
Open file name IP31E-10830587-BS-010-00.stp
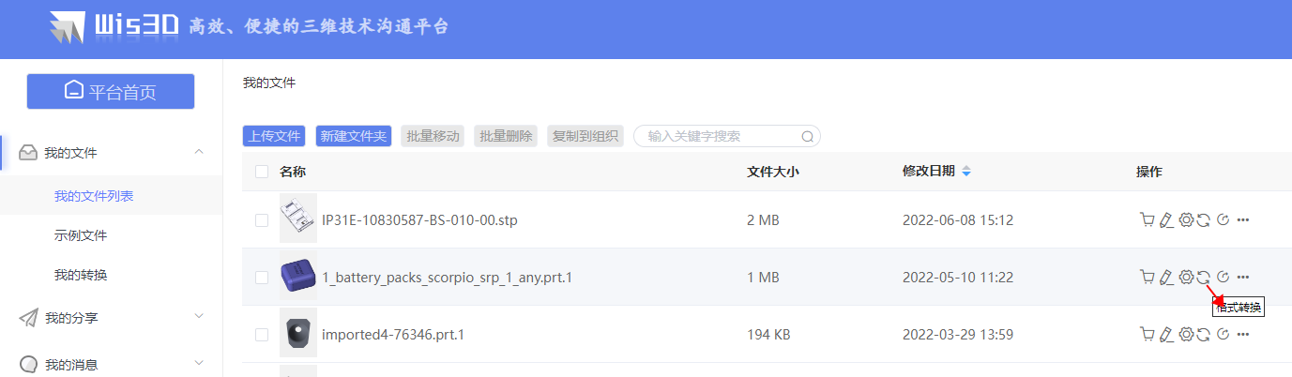[419, 220]
